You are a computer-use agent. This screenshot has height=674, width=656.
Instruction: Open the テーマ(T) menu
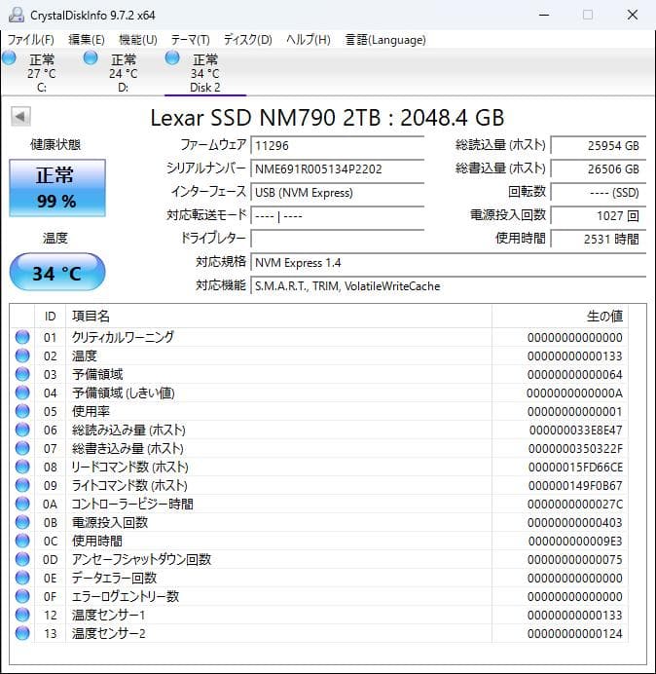click(x=191, y=40)
